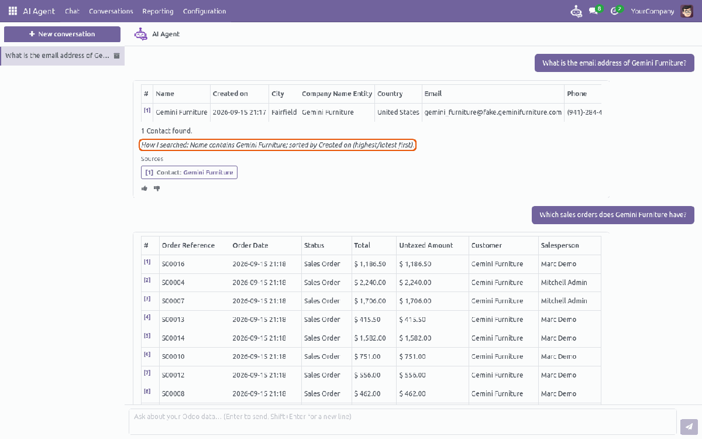Screen dimensions: 702x439
Task: Click the 'How I searched' explanation text
Action: point(278,145)
